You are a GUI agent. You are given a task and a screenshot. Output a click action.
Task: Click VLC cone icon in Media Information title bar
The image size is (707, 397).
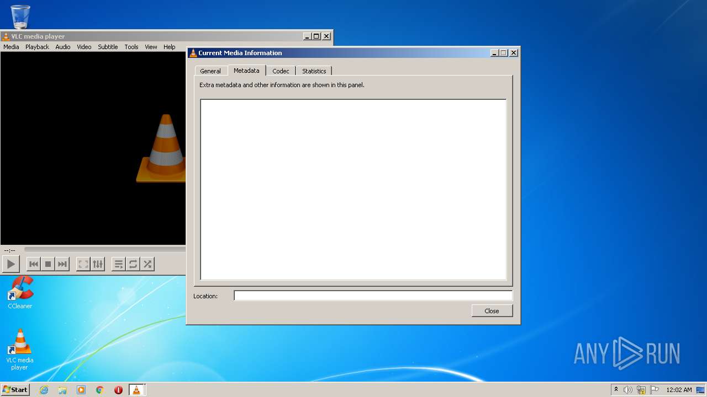pyautogui.click(x=193, y=53)
